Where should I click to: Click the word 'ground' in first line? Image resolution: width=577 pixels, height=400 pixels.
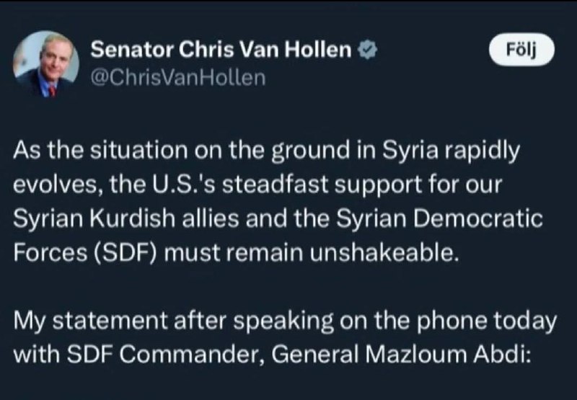(311, 151)
